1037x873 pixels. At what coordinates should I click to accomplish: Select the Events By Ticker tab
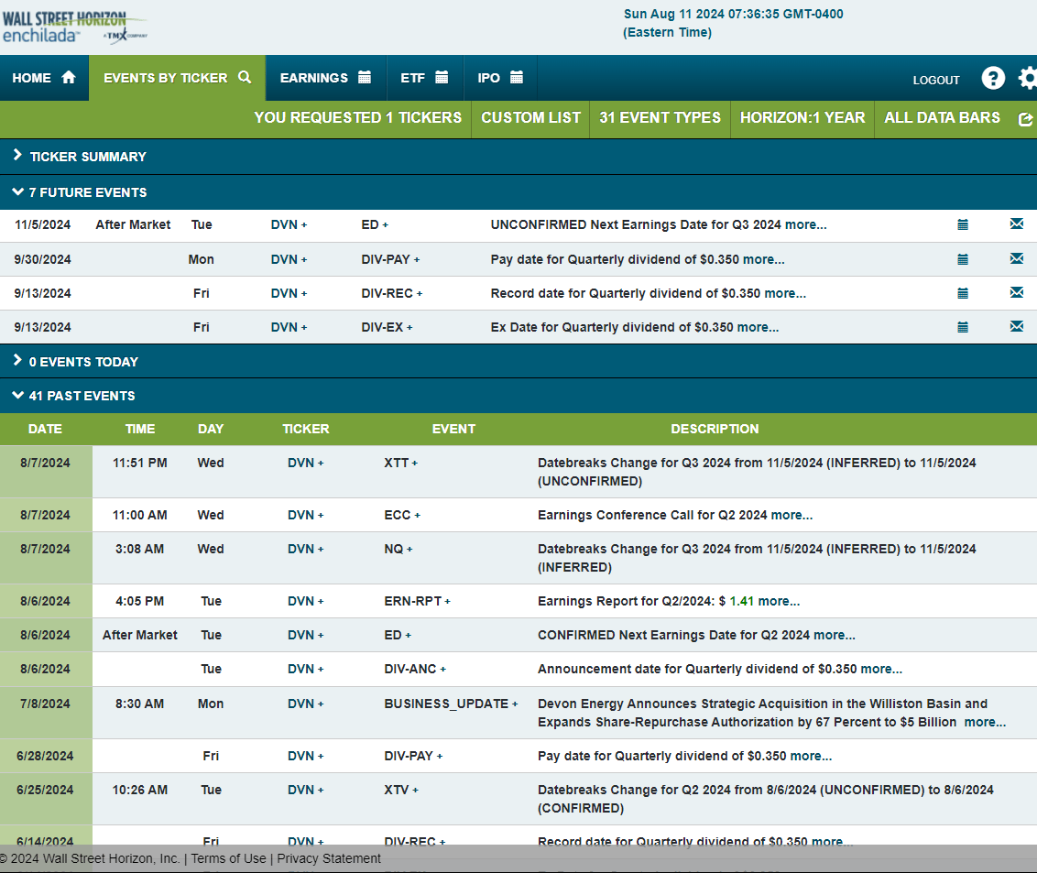(x=177, y=78)
